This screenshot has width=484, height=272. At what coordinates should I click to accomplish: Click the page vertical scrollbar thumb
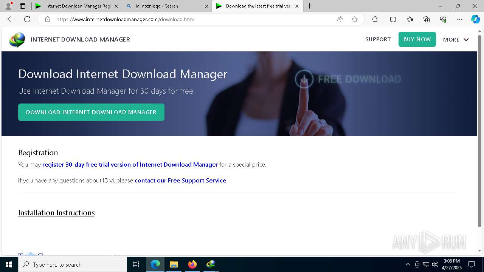[x=479, y=131]
